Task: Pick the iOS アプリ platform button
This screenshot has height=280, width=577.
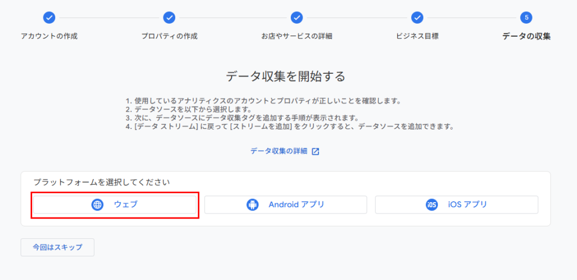Action: (x=456, y=205)
